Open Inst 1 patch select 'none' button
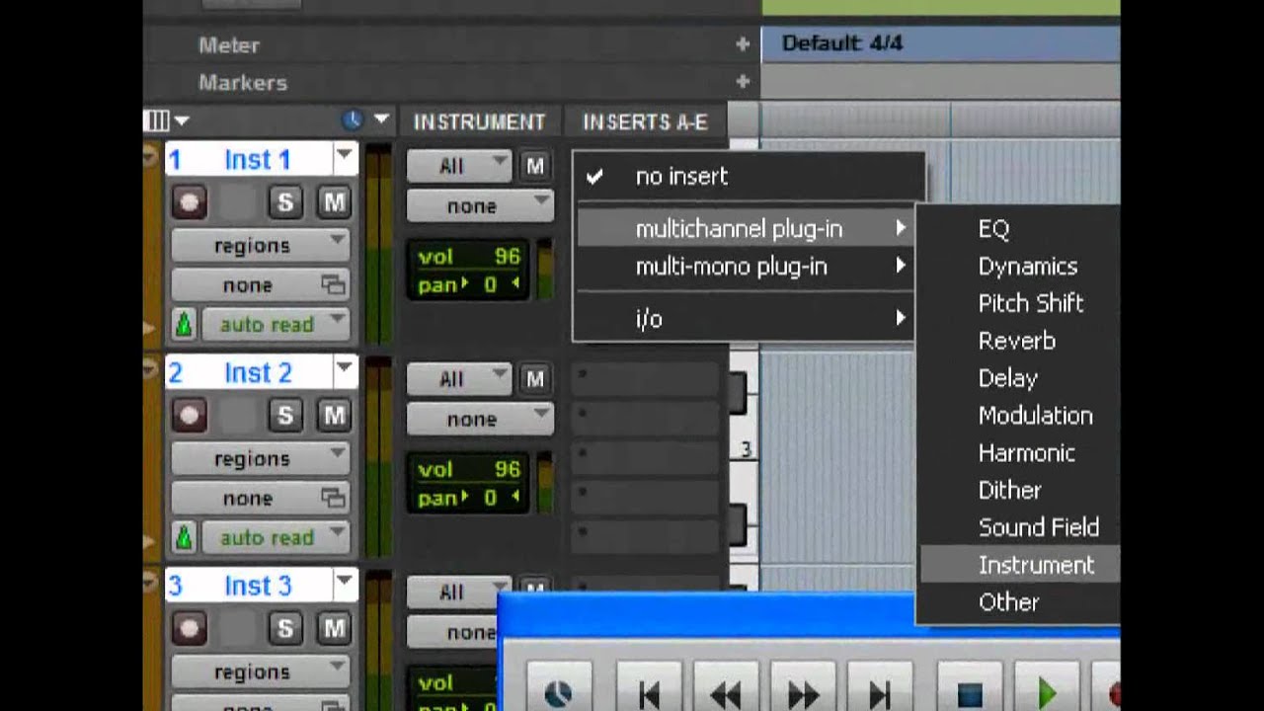The width and height of the screenshot is (1264, 711). coord(261,284)
